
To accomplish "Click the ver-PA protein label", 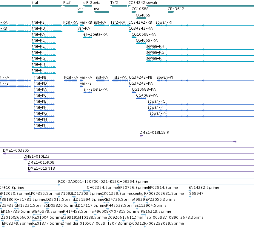I will [86, 77].
